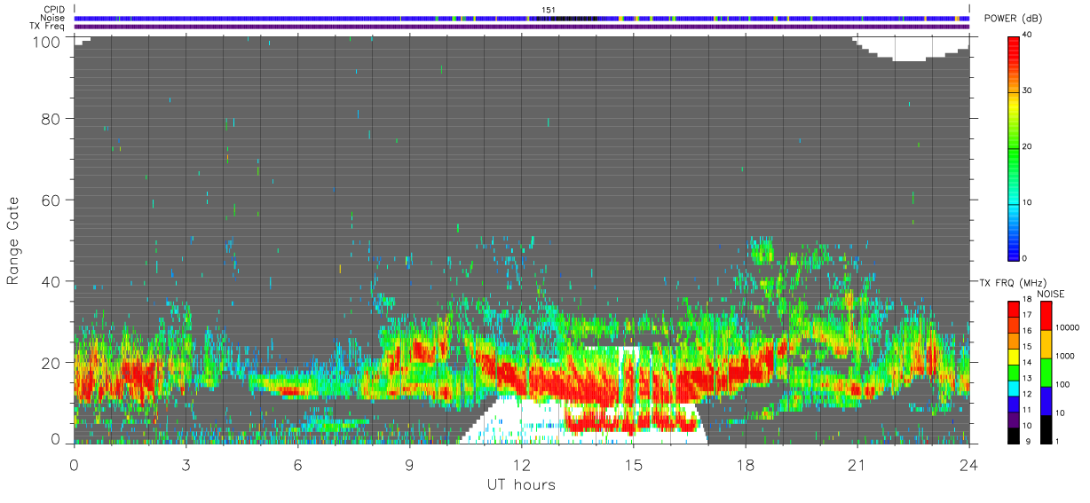Pick the green NOISE swatch between 100 and 1000

pyautogui.click(x=1047, y=372)
